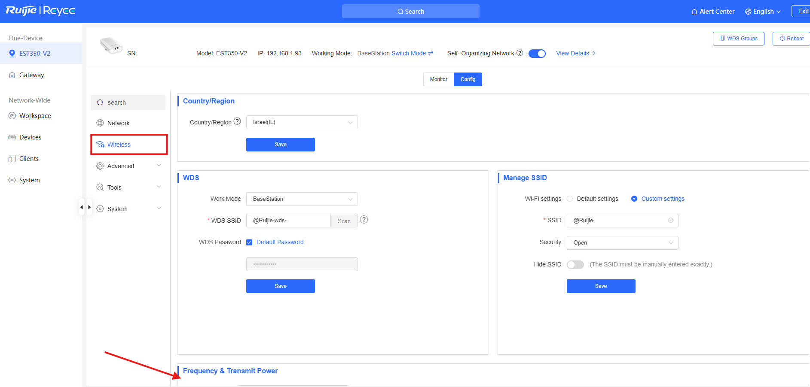Click the collapse left panel arrow
The image size is (810, 387).
click(82, 207)
